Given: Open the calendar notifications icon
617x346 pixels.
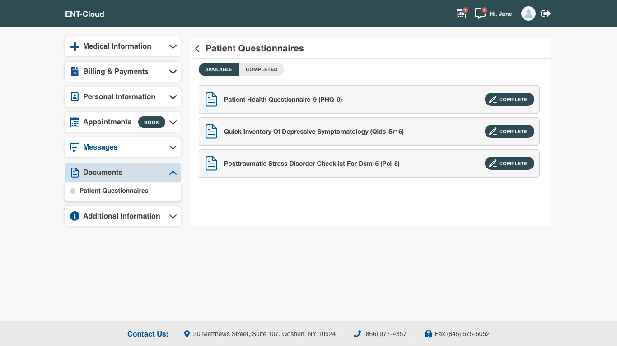Looking at the screenshot, I should (x=461, y=14).
